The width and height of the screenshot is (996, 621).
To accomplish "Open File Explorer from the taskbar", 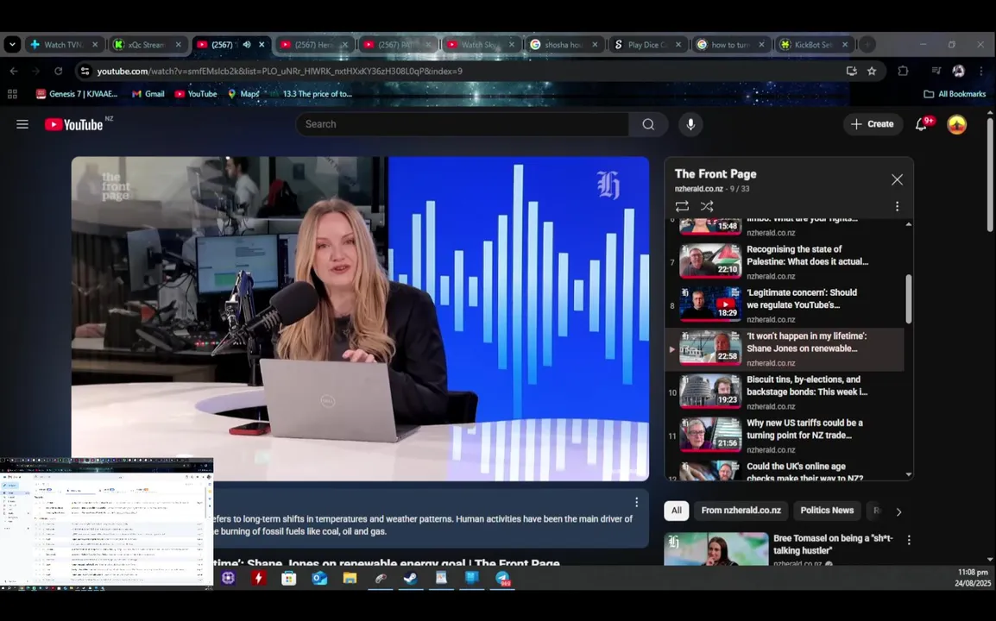I will [350, 578].
